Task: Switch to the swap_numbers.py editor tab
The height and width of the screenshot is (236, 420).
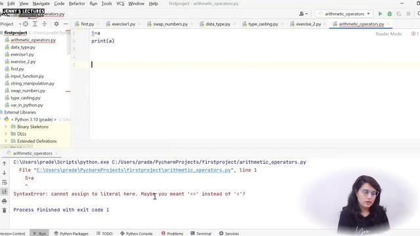Action: click(x=171, y=24)
